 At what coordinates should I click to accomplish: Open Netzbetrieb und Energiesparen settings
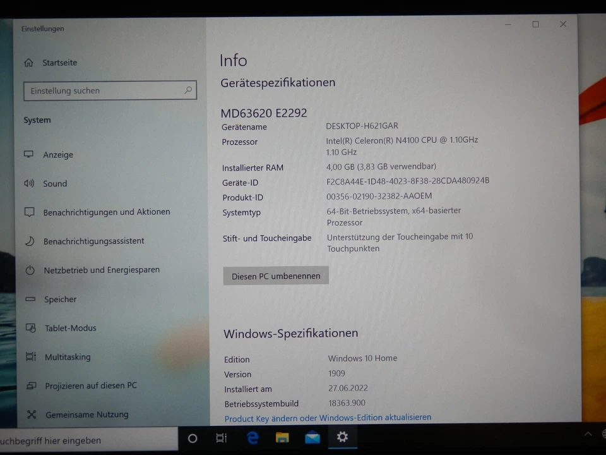pos(102,270)
